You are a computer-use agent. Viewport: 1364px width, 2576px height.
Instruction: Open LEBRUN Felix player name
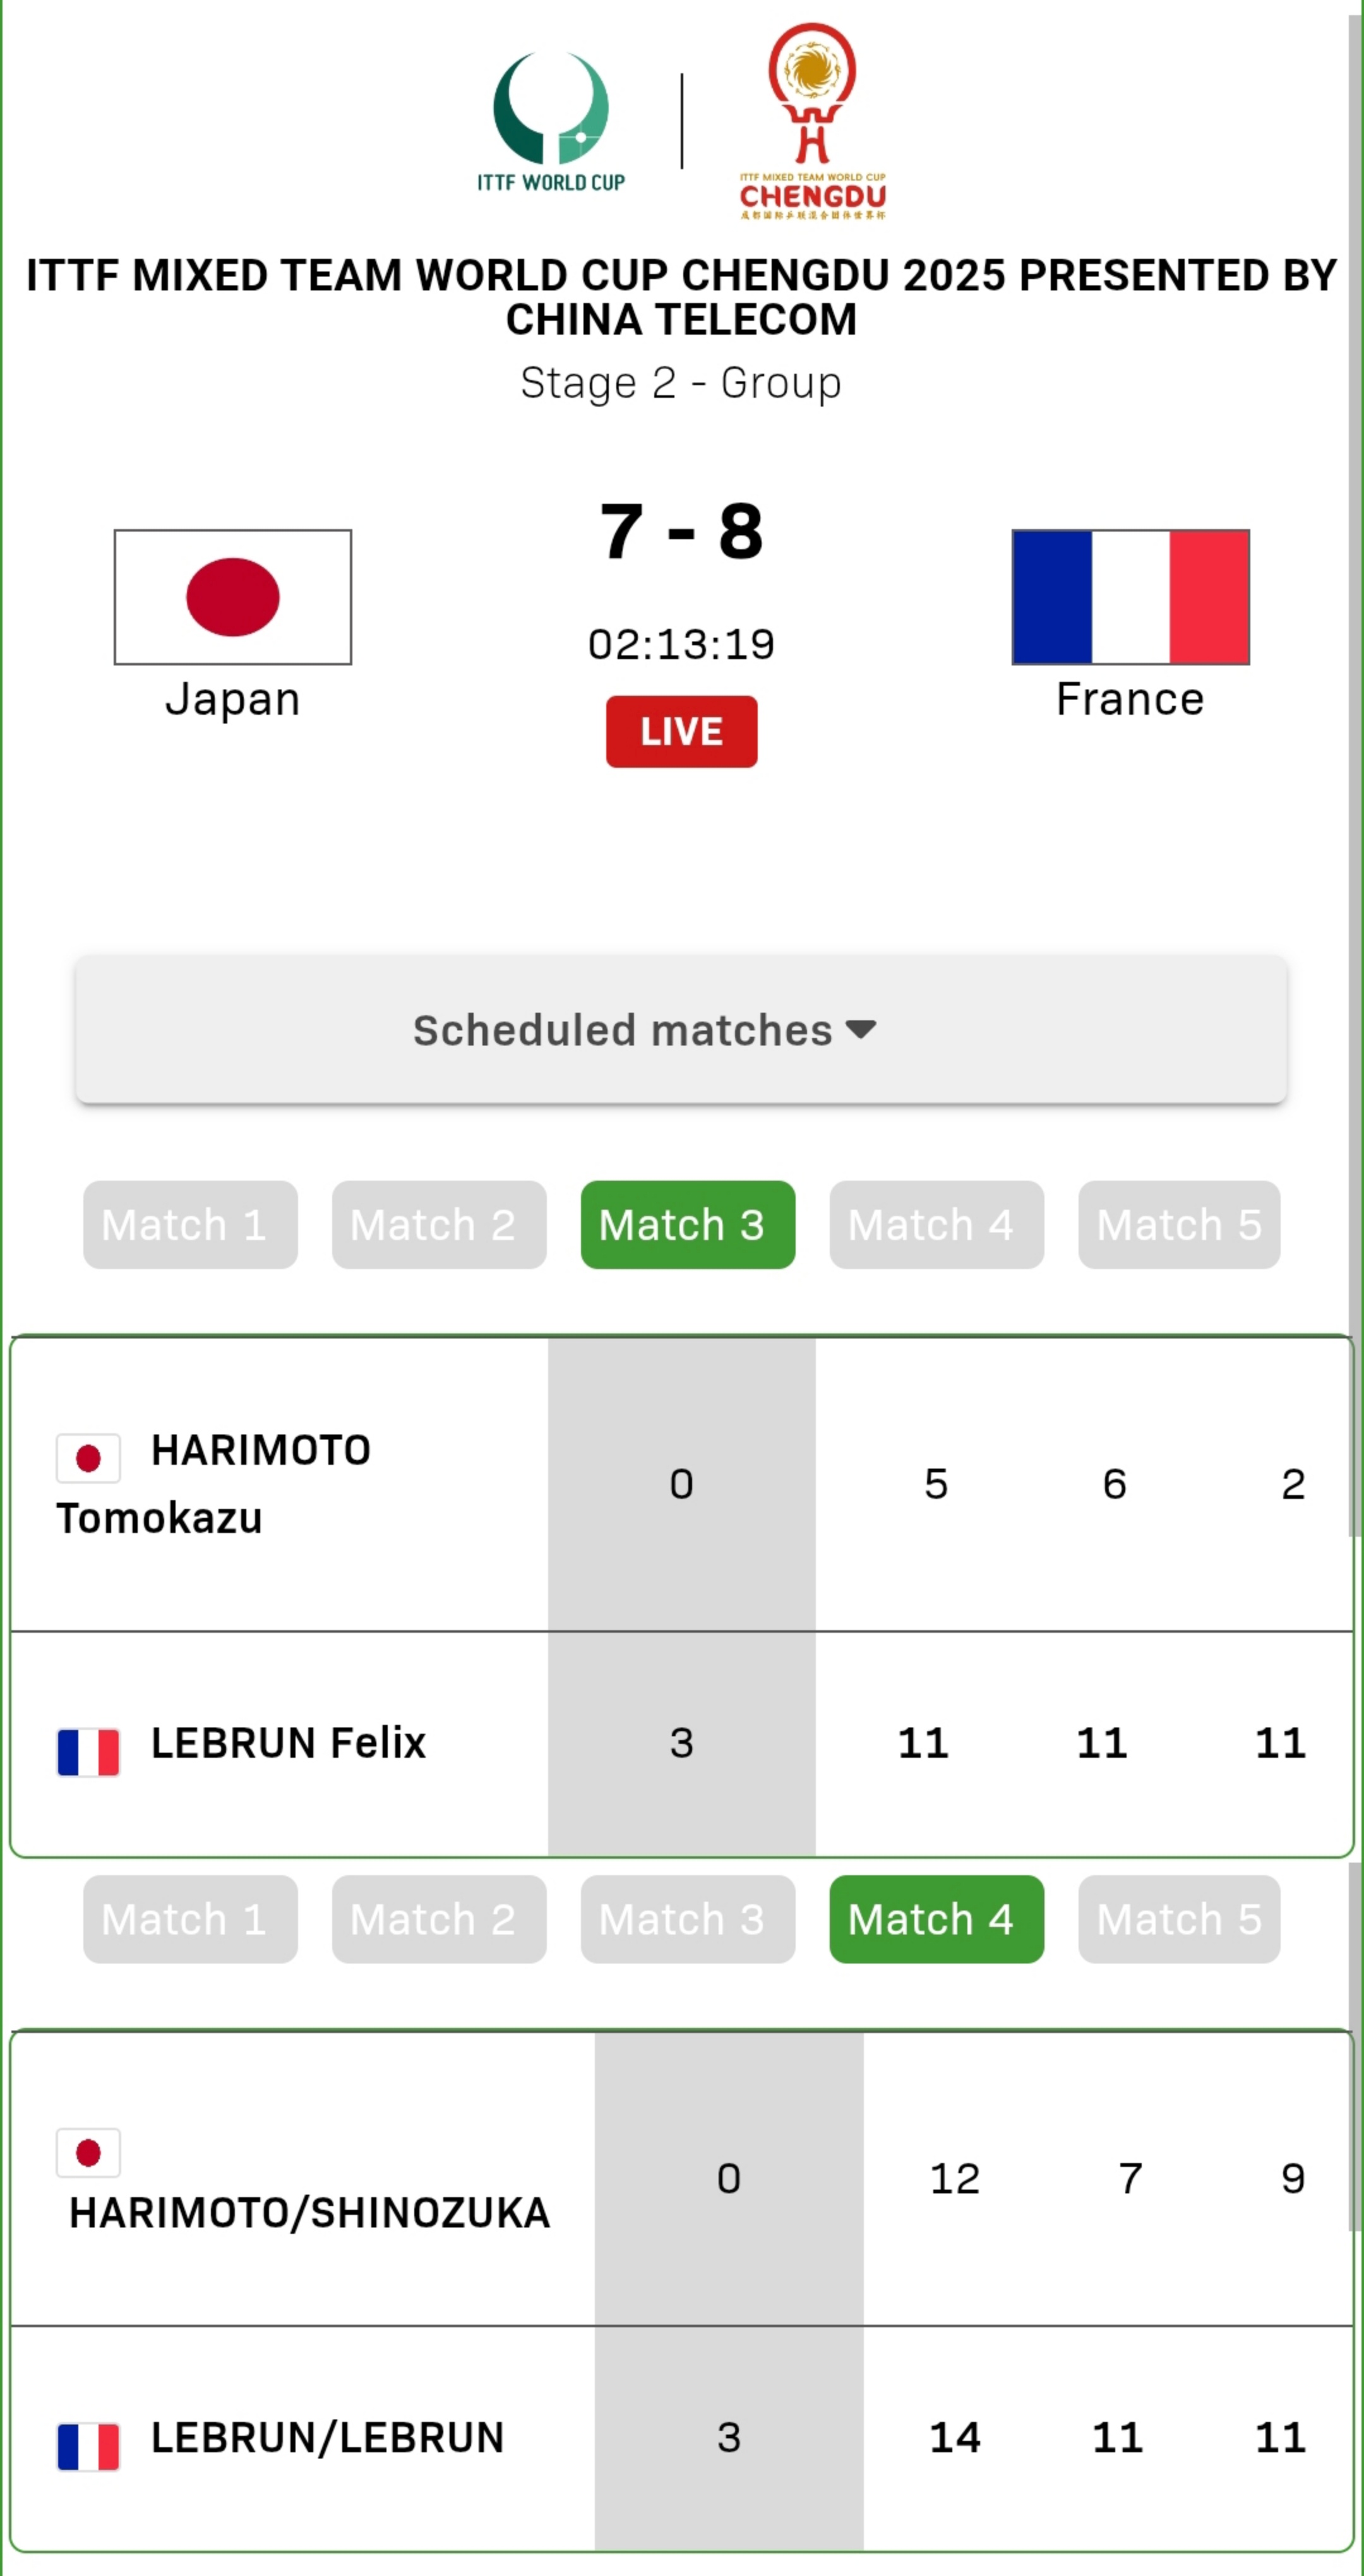pyautogui.click(x=288, y=1742)
